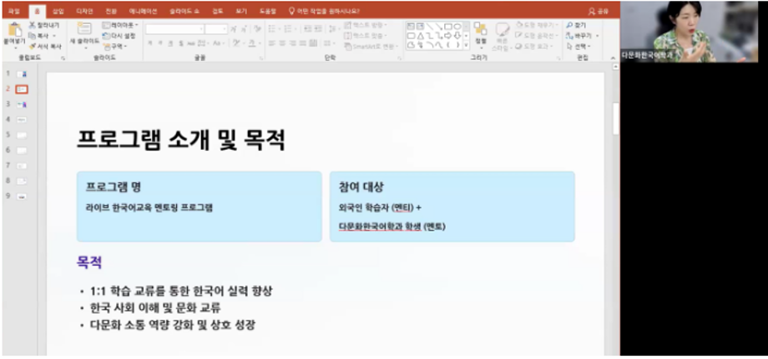The width and height of the screenshot is (768, 359).
Task: Switch to the 디자인 (Design) tab
Action: (x=84, y=11)
